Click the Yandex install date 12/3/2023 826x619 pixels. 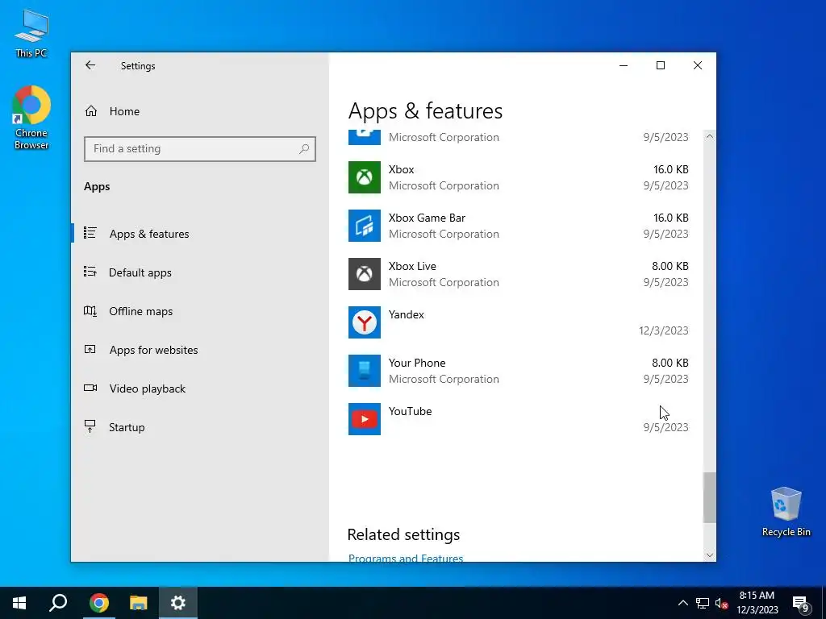click(x=663, y=330)
